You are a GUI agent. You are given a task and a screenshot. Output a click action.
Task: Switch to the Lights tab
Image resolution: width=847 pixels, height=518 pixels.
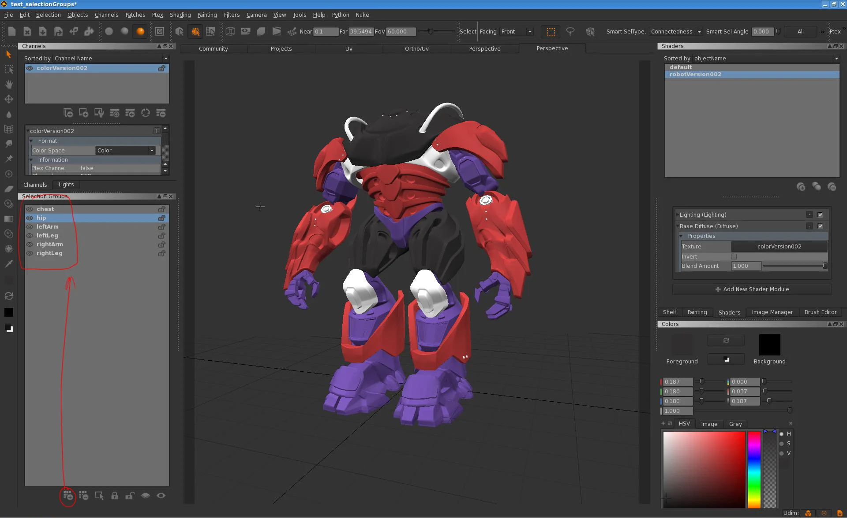pos(66,185)
